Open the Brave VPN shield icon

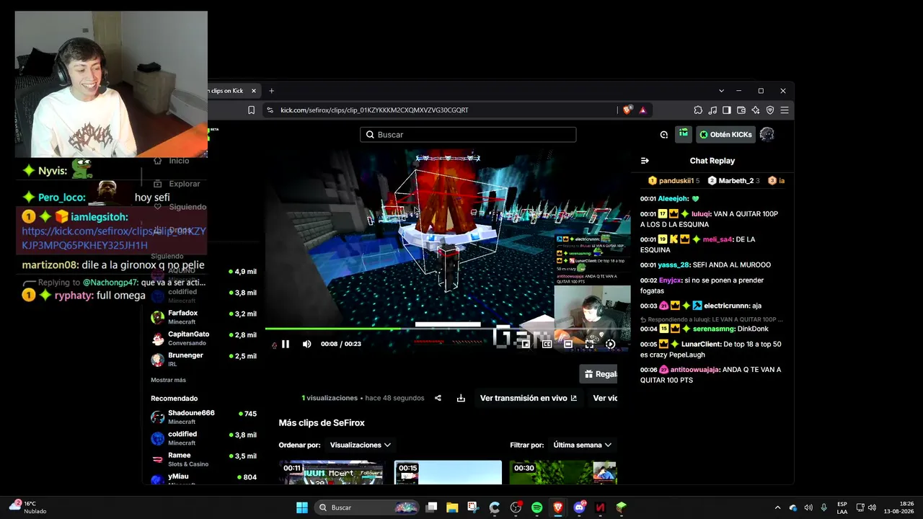coord(770,110)
